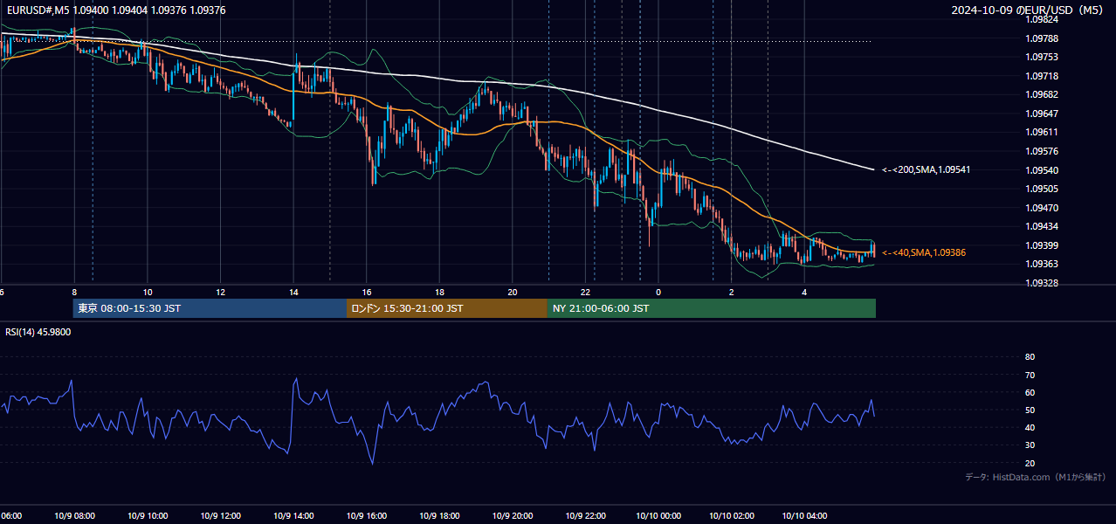1116x524 pixels.
Task: Select the 東京 08:00-15:30 JST session bar
Action: tap(210, 308)
